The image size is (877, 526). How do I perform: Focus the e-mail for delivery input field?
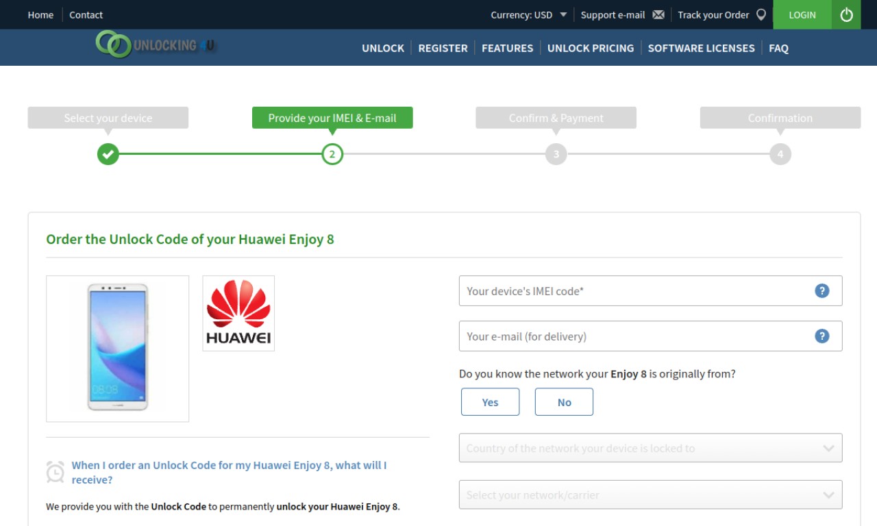point(651,336)
